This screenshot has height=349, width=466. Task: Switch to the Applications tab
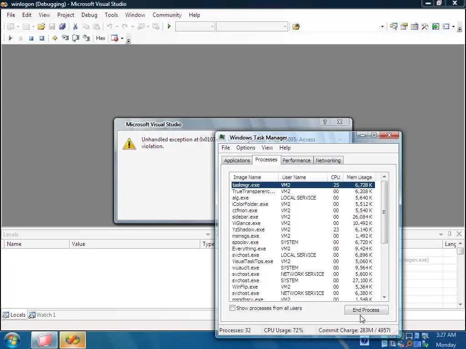coord(237,160)
